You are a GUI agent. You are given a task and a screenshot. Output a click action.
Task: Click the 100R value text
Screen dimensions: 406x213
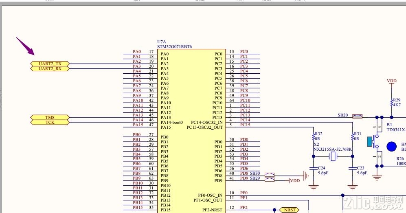pos(401,163)
